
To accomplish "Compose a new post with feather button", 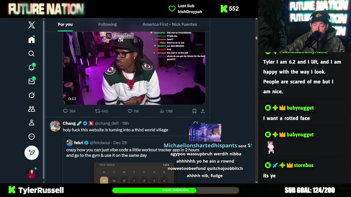I will click(x=32, y=152).
